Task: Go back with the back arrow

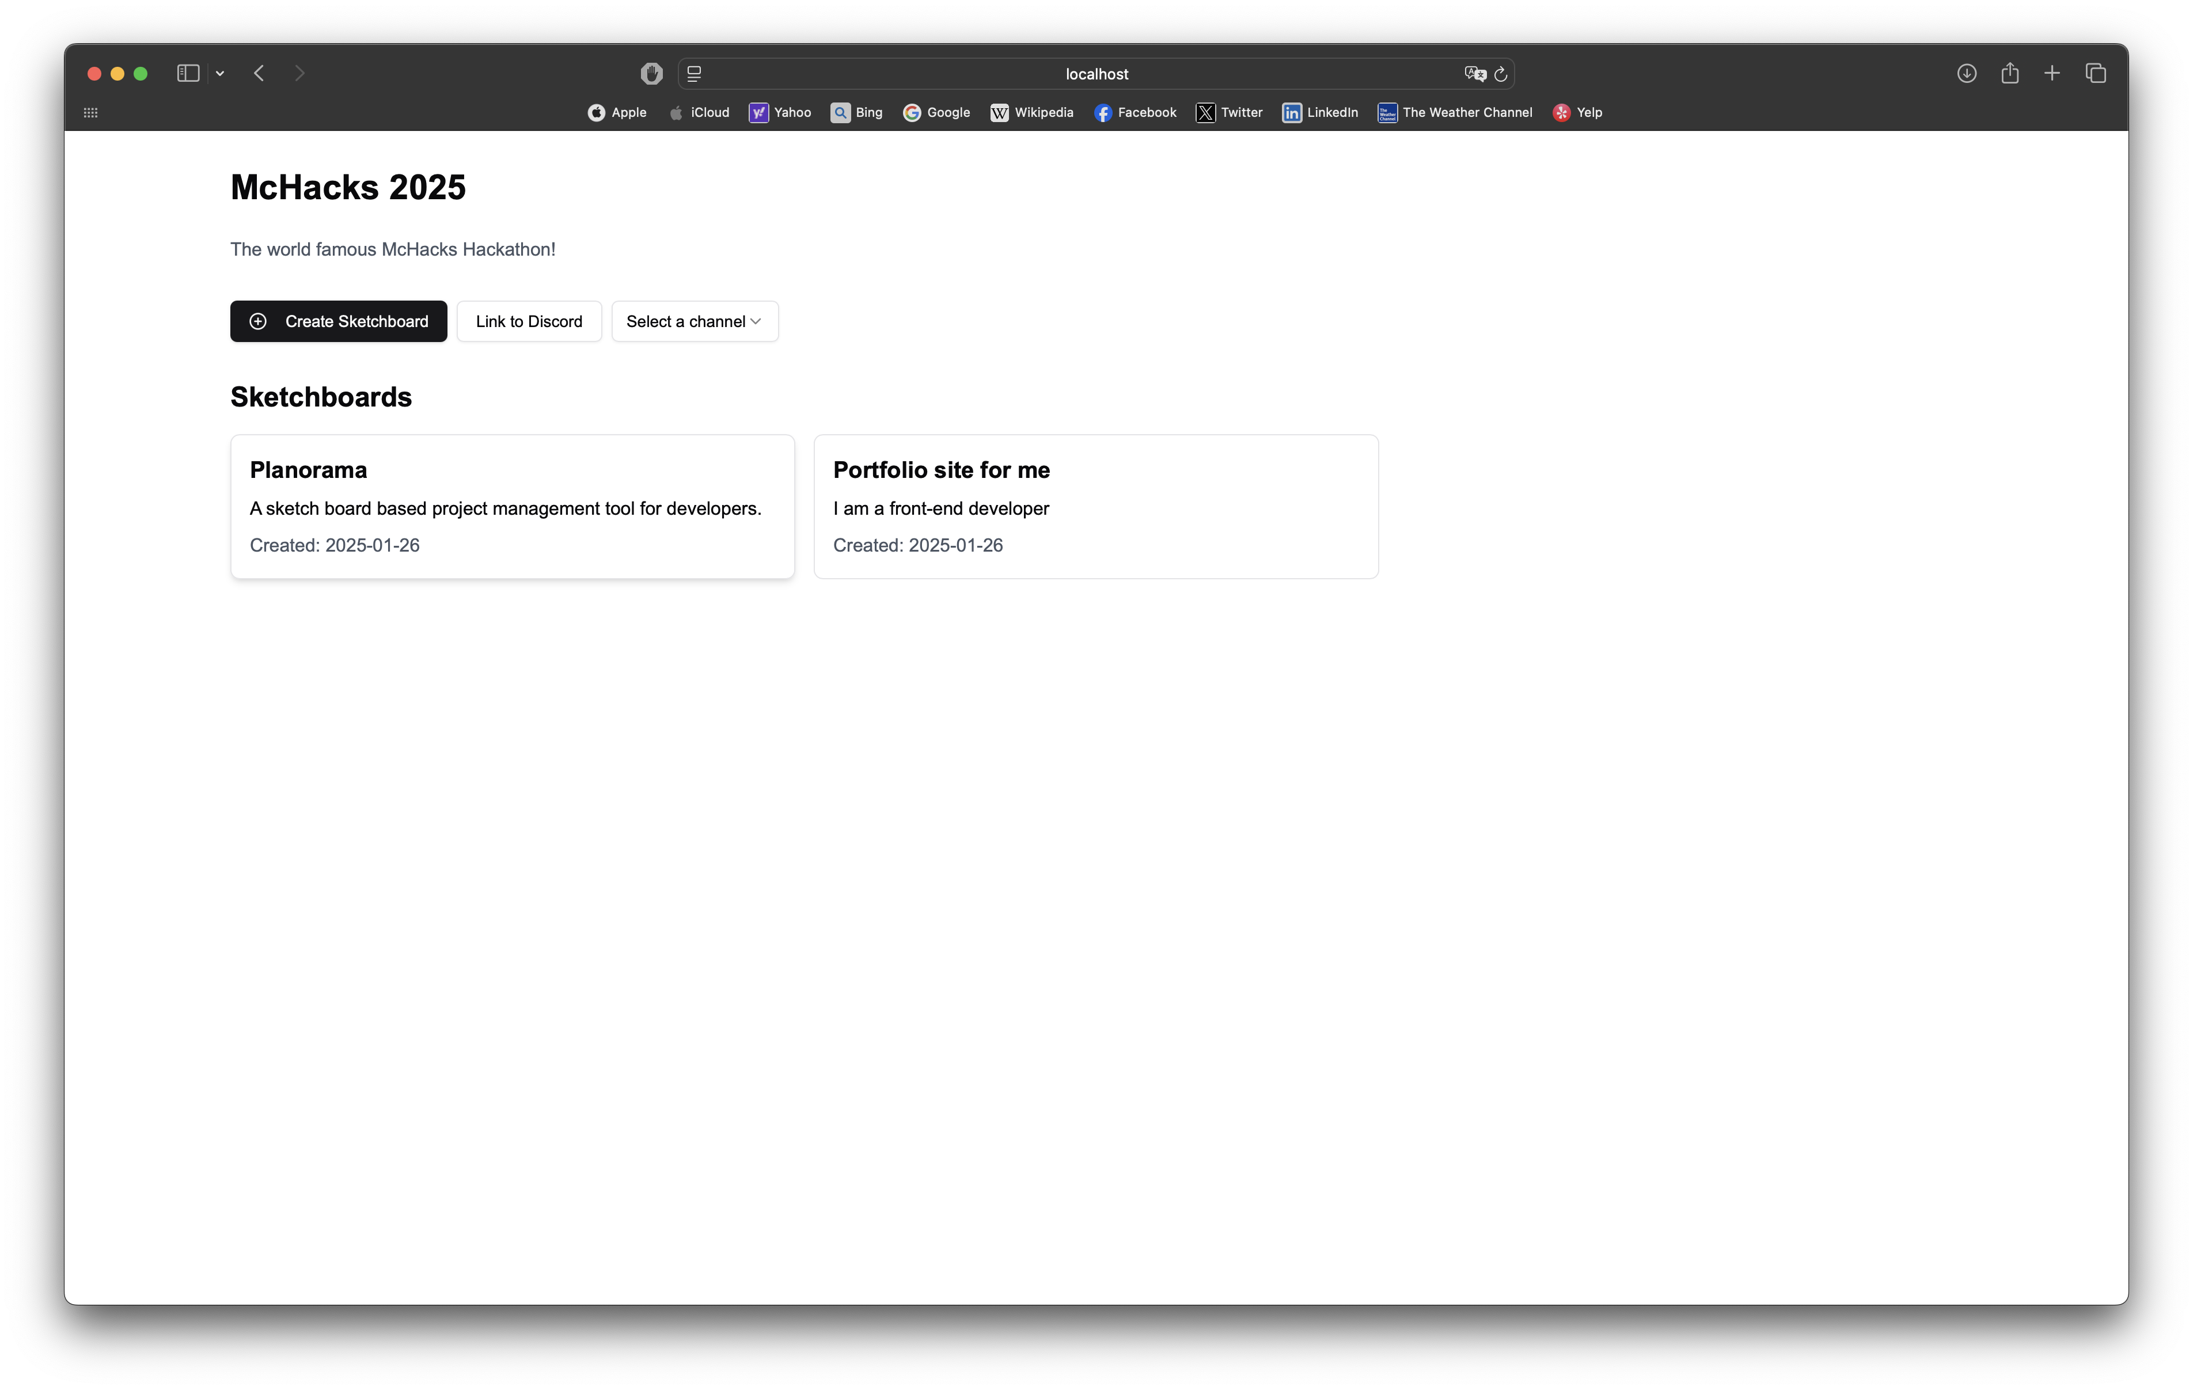Action: (x=260, y=73)
